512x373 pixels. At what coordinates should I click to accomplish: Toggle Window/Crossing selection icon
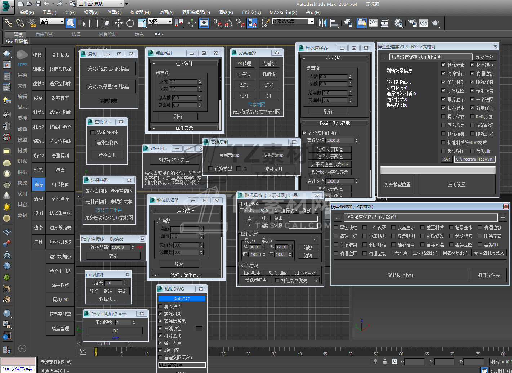click(105, 23)
